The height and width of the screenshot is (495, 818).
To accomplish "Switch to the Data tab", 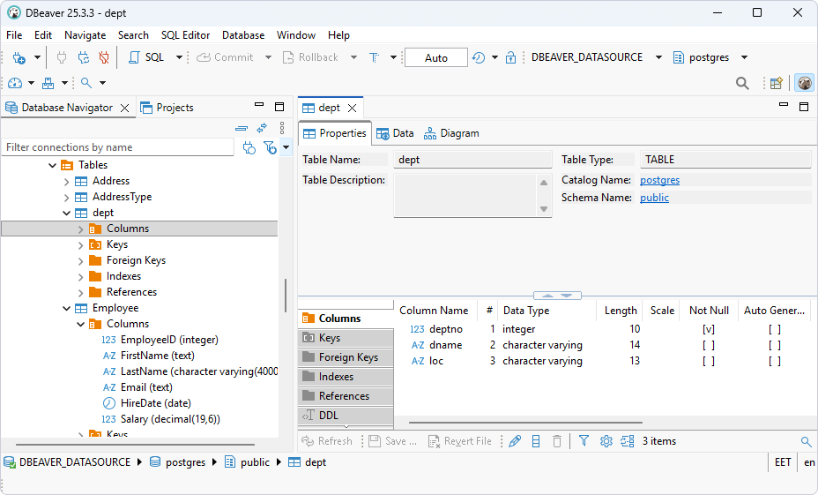I will [396, 133].
